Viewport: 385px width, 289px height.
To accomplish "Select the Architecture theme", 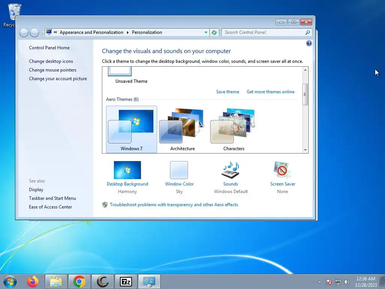I will click(x=183, y=129).
